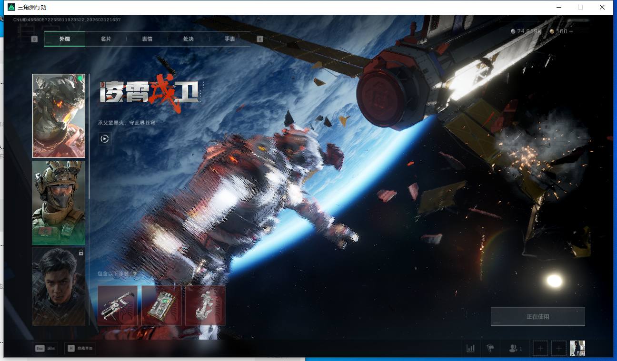Switch to the 外观 tab
Image resolution: width=617 pixels, height=361 pixels.
coord(65,39)
